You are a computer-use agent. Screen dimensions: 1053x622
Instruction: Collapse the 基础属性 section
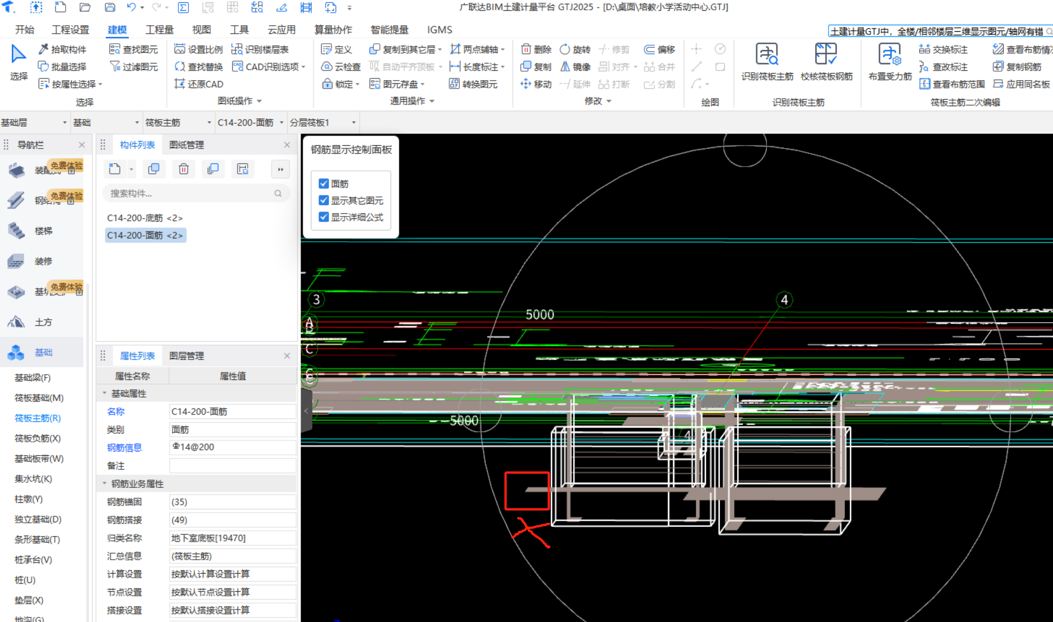(x=104, y=393)
